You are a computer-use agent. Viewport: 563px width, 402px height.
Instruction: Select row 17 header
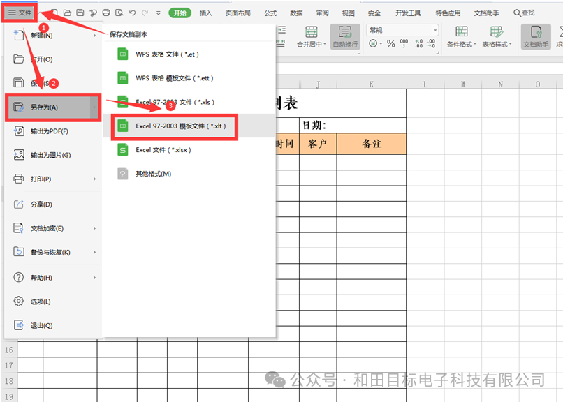(x=9, y=366)
